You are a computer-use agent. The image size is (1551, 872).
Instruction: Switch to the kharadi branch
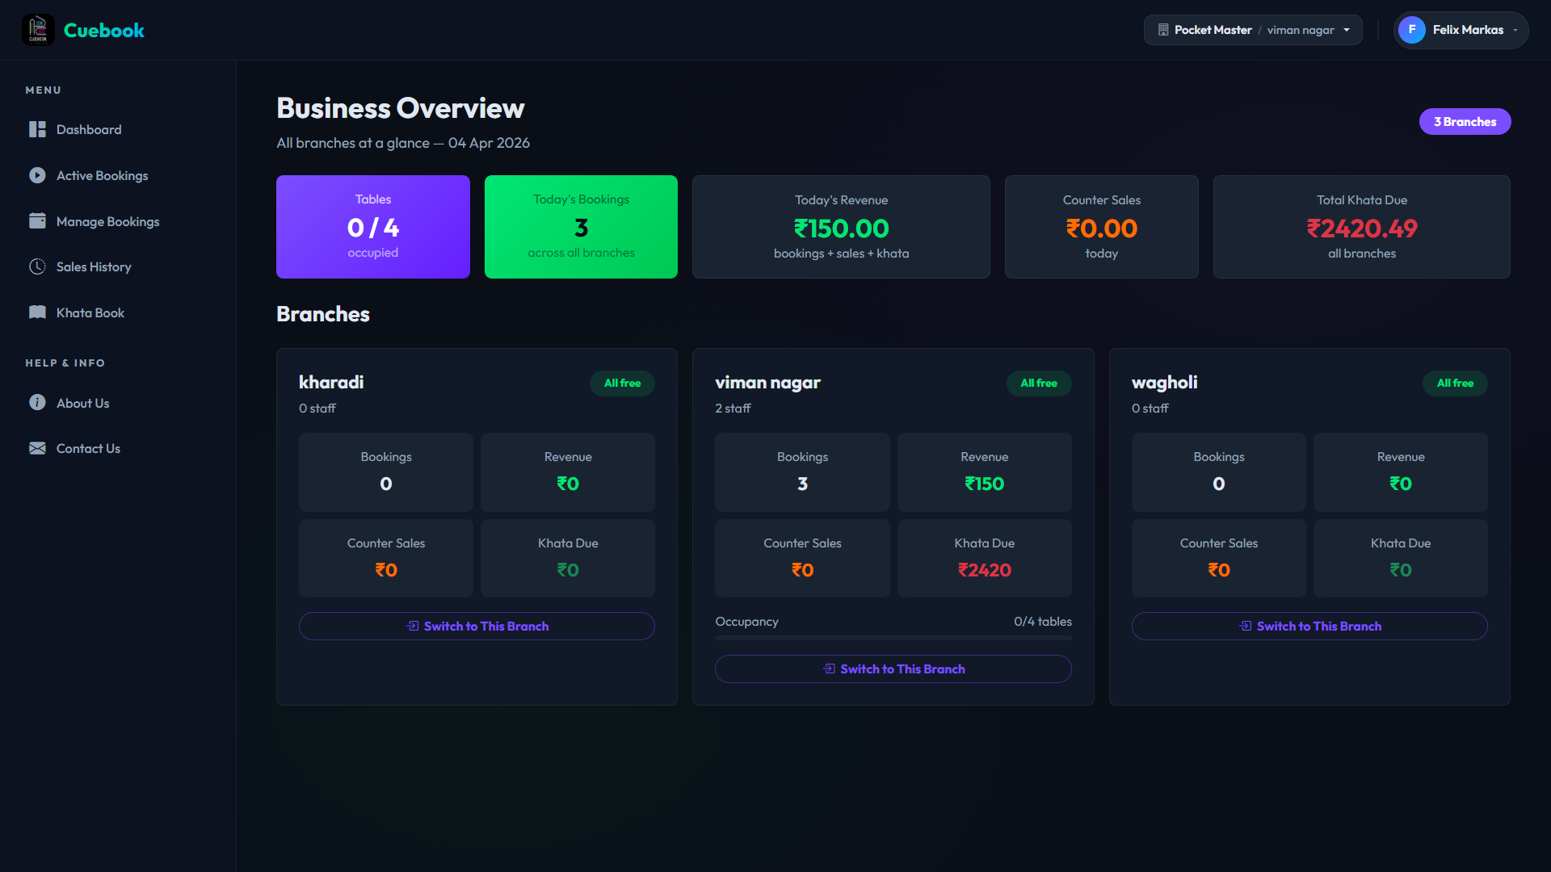point(477,626)
